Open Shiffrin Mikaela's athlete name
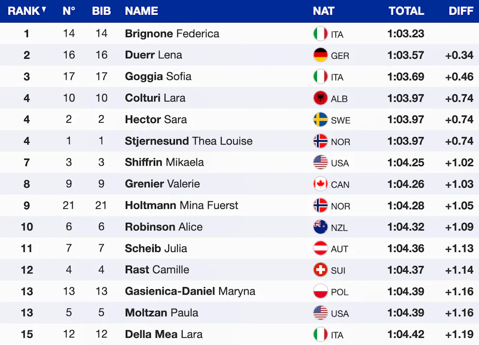Screen dimensions: 479x345 click(x=164, y=163)
